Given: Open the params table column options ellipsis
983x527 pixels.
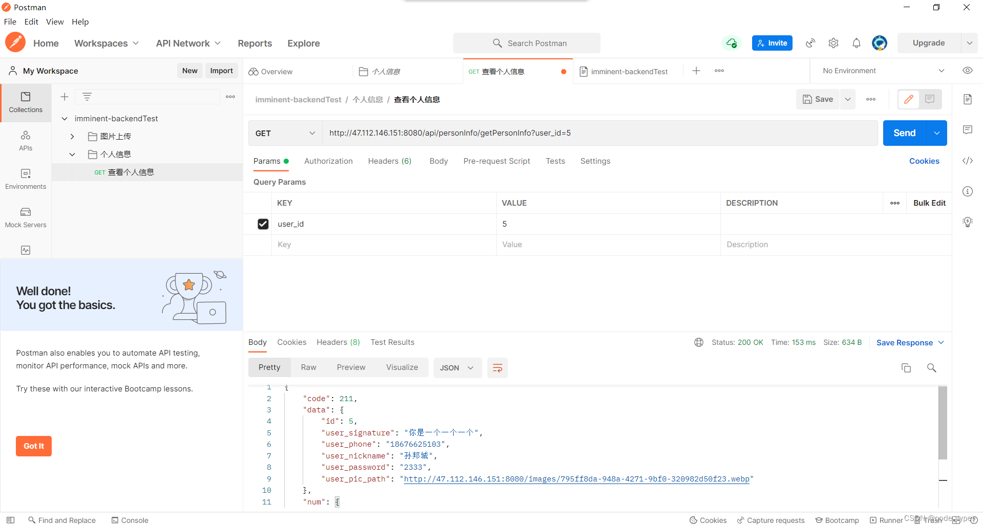Looking at the screenshot, I should coord(895,203).
